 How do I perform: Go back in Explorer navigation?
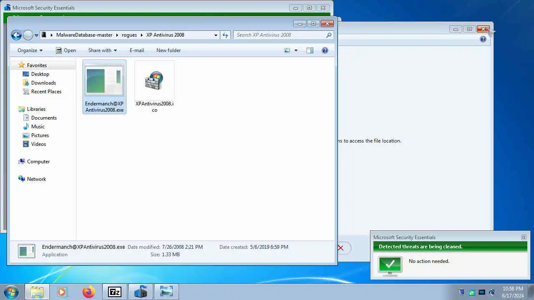(x=16, y=35)
